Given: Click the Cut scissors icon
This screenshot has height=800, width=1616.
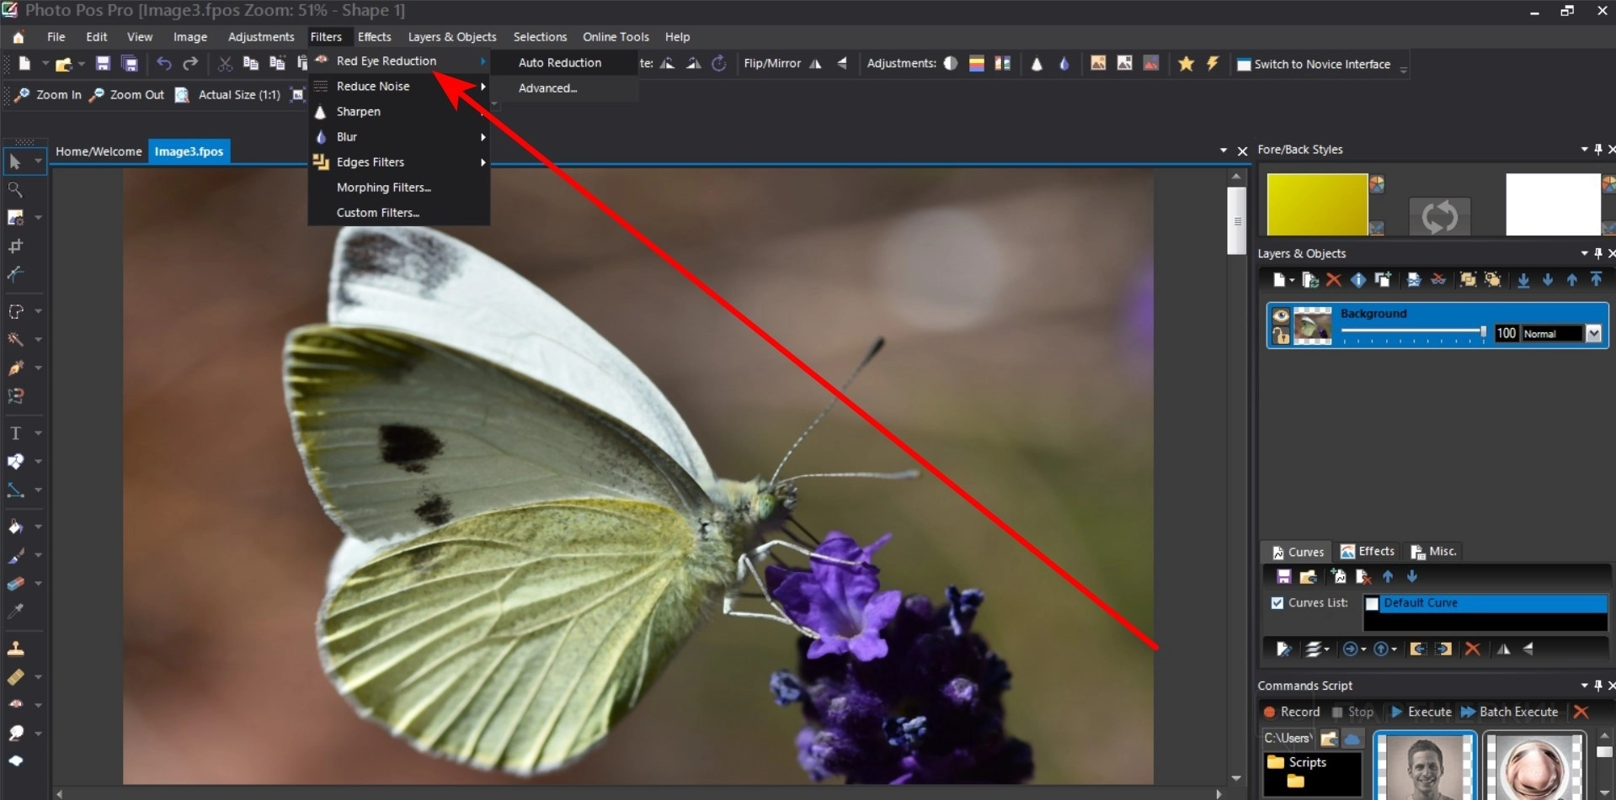Looking at the screenshot, I should click(x=225, y=64).
